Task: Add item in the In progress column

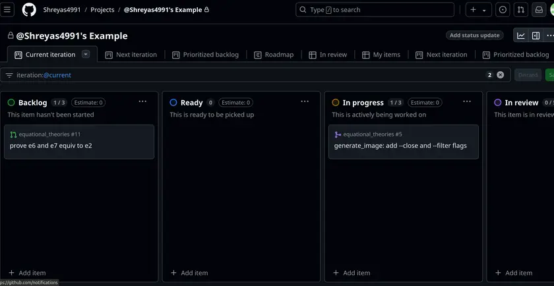Action: click(352, 273)
